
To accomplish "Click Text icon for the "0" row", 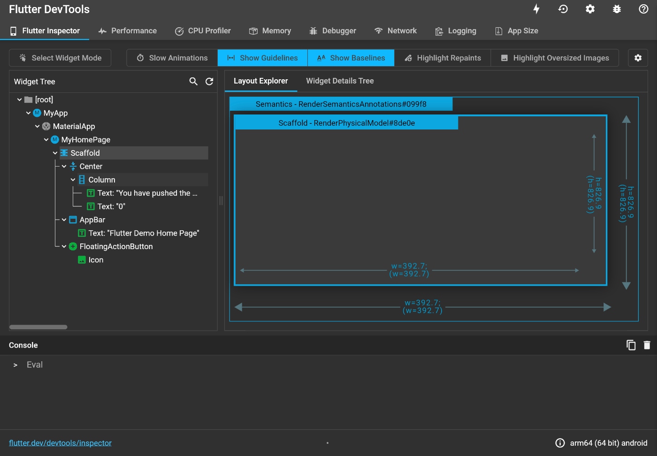I will 91,206.
